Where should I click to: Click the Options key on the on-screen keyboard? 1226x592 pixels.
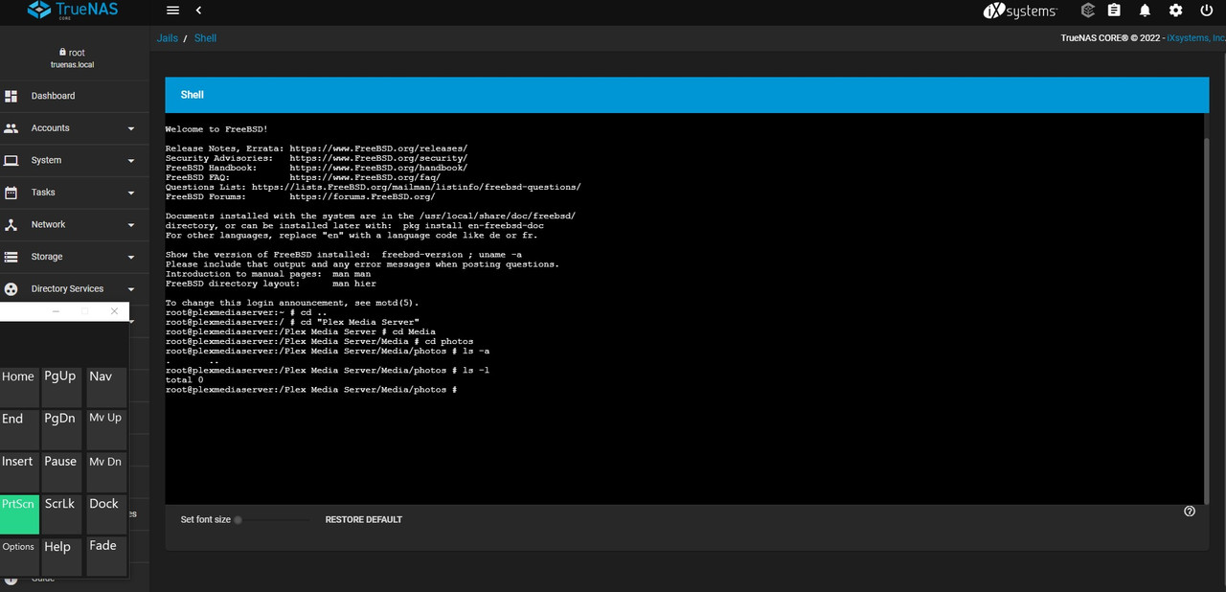coord(18,556)
